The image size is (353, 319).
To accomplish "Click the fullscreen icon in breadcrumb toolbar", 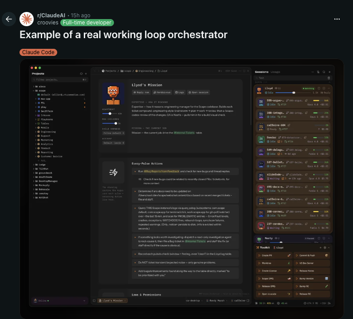I will coord(244,71).
